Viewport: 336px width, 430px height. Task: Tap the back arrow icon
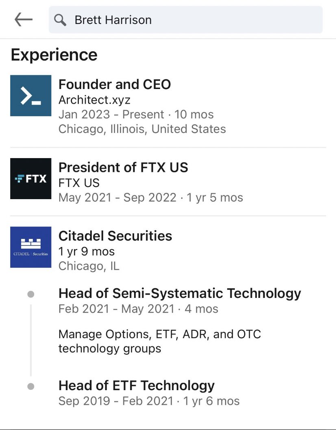(x=23, y=20)
